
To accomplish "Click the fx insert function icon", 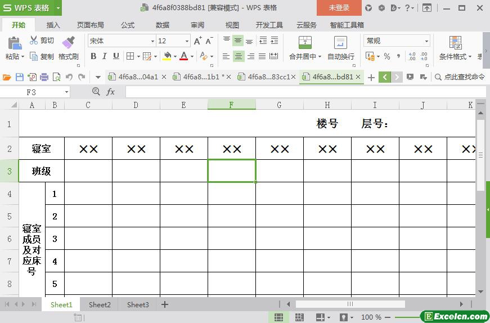I will tap(111, 92).
